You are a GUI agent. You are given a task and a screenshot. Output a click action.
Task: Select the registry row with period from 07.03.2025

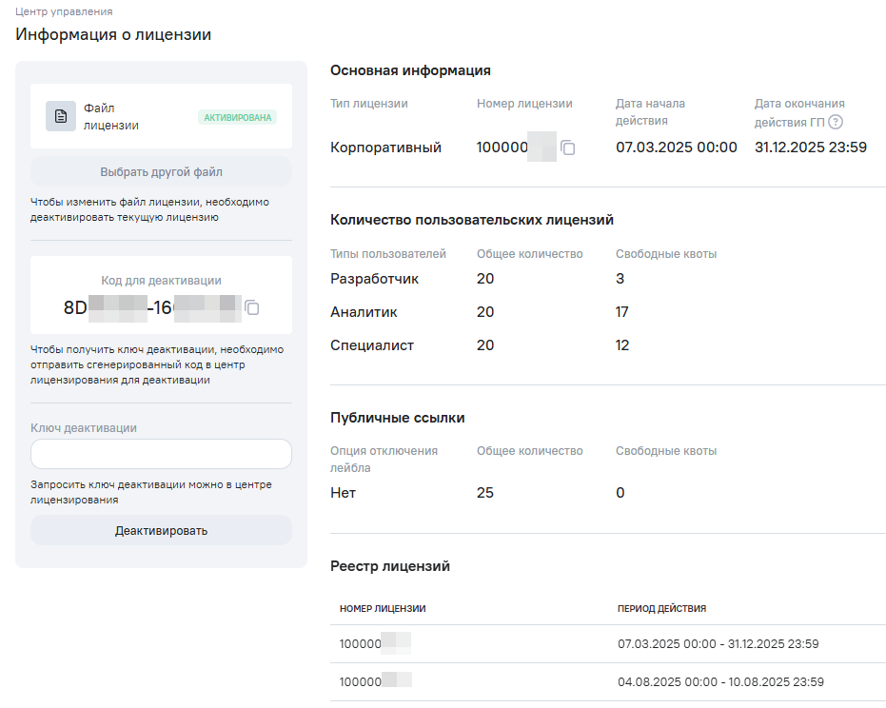coord(607,644)
